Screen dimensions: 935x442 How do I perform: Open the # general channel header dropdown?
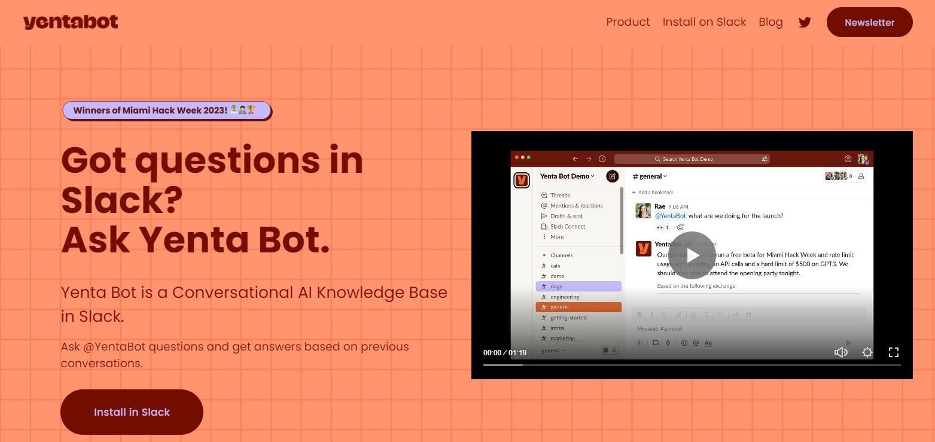[x=650, y=176]
